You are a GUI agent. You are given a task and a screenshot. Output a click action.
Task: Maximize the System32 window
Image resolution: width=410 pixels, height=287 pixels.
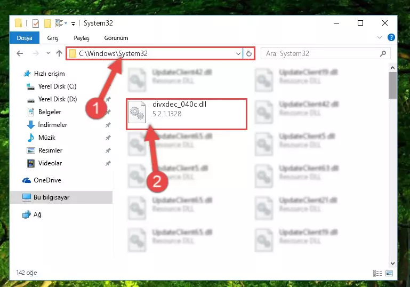pyautogui.click(x=360, y=23)
